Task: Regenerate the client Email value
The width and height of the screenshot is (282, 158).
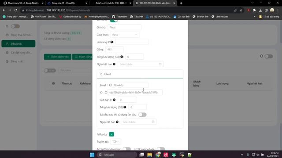Action: (110, 85)
